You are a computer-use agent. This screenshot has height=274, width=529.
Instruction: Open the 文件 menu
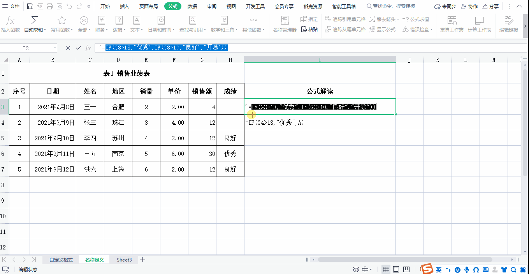coord(11,6)
